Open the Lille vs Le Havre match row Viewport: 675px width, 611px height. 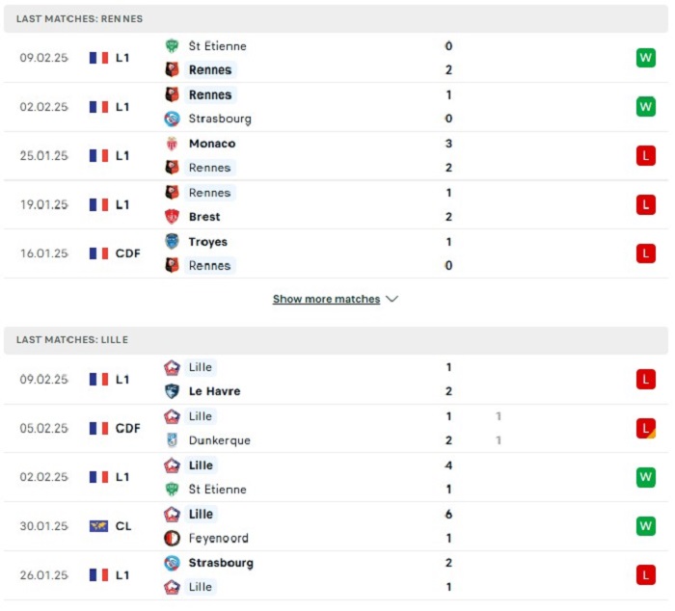pos(336,379)
